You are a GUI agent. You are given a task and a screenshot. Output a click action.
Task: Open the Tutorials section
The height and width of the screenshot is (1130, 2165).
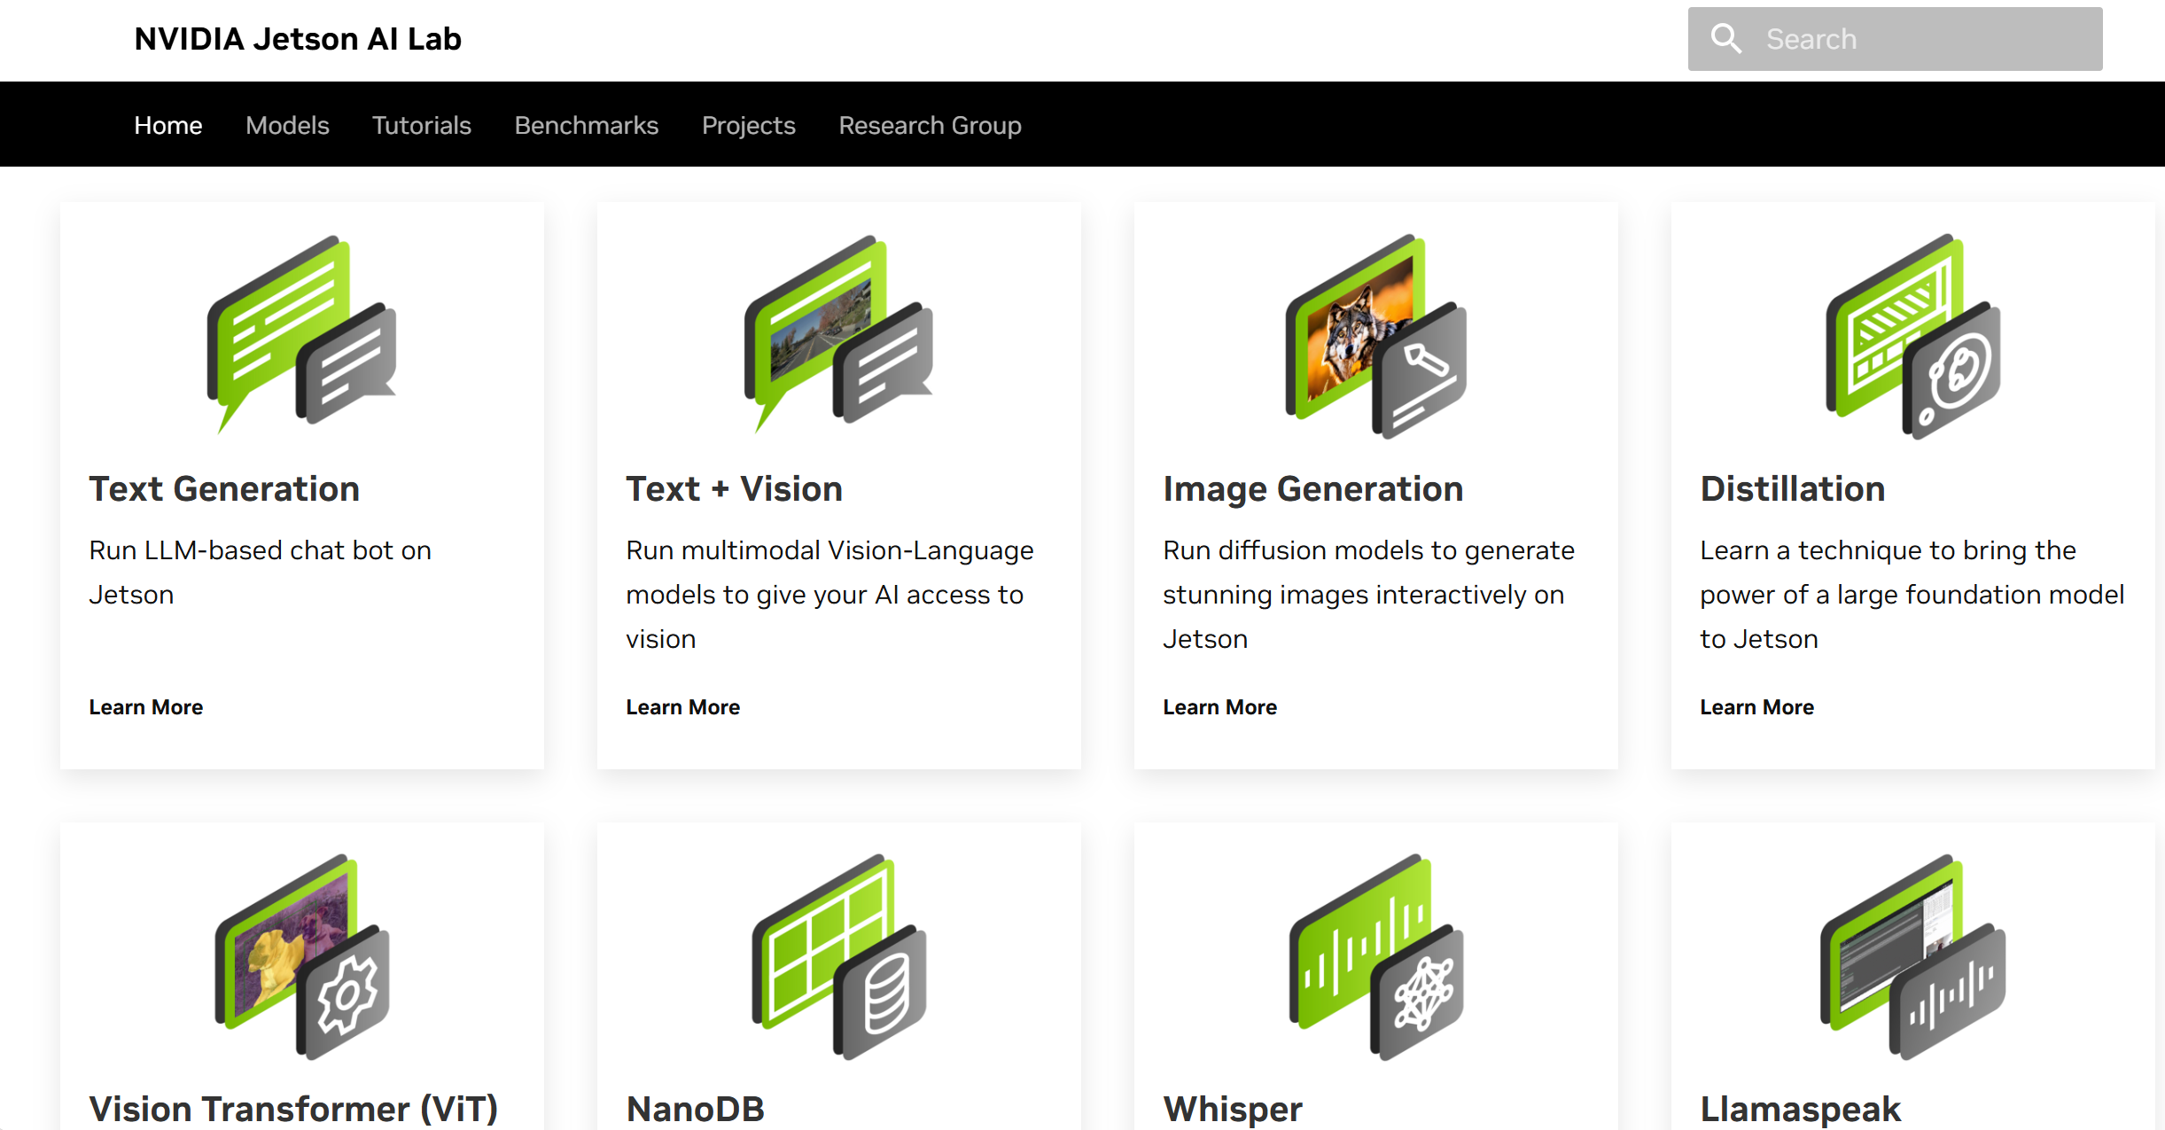(x=421, y=125)
